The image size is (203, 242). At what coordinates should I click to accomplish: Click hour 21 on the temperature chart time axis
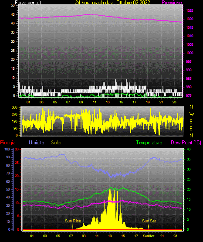162,236
